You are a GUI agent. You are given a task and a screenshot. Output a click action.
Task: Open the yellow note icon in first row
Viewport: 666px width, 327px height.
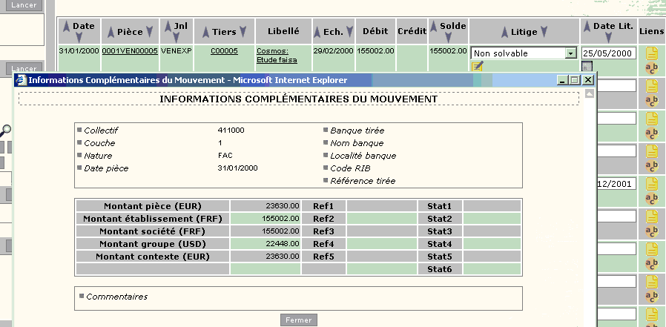[x=652, y=53]
